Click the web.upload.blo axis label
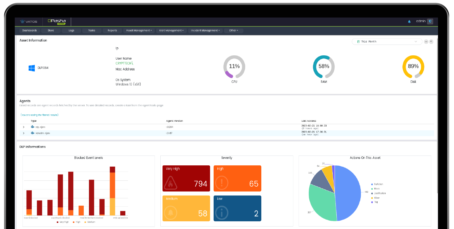454x229 pixels. click(120, 218)
